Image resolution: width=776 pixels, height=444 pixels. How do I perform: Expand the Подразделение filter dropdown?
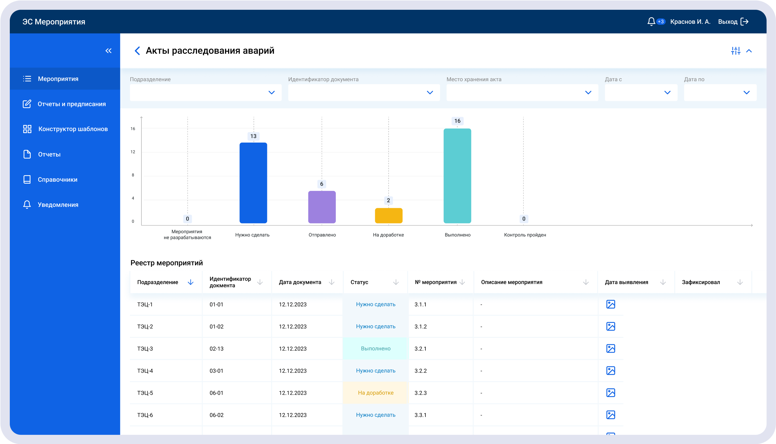click(x=271, y=92)
